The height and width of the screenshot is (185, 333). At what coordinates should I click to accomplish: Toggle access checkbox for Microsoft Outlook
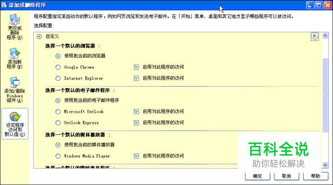(x=136, y=112)
